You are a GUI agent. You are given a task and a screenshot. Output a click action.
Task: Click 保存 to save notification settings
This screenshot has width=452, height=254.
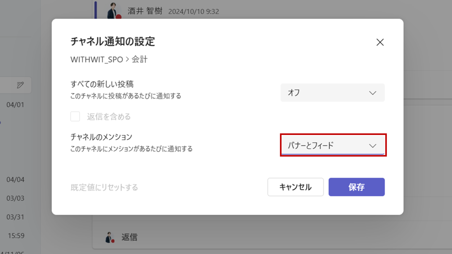point(356,187)
